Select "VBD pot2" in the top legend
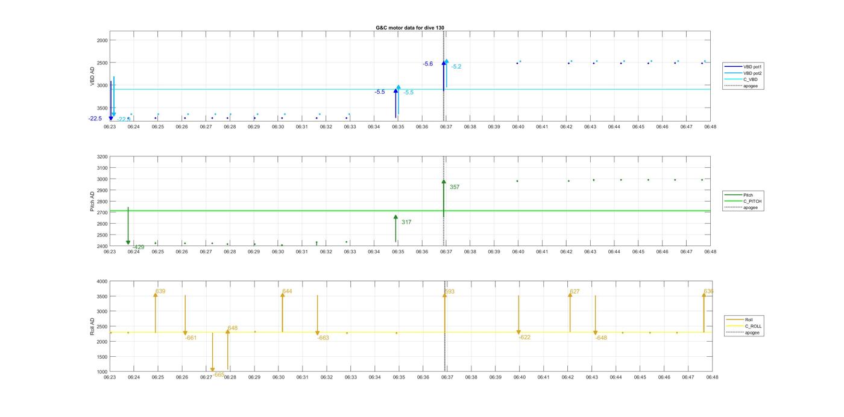The height and width of the screenshot is (417, 844). (752, 73)
